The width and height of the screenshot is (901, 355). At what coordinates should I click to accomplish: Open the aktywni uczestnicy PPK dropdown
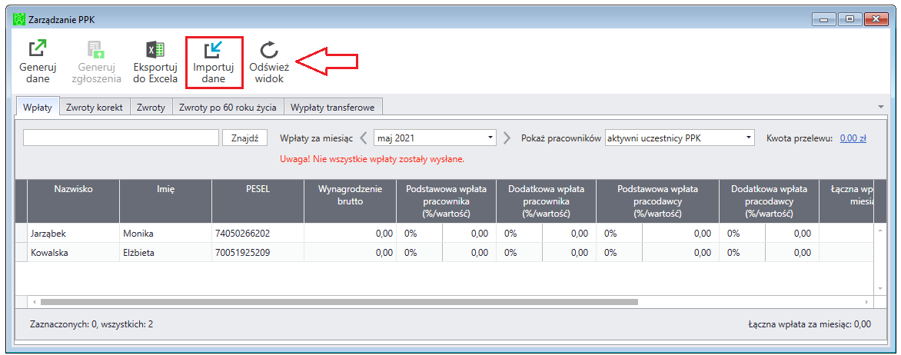pos(680,138)
